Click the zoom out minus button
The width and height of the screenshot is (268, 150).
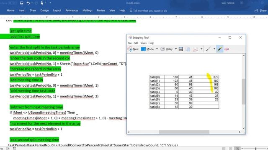click(242, 149)
